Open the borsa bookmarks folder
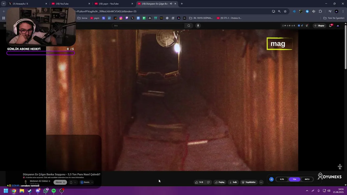This screenshot has height=195, width=347. coord(82,18)
